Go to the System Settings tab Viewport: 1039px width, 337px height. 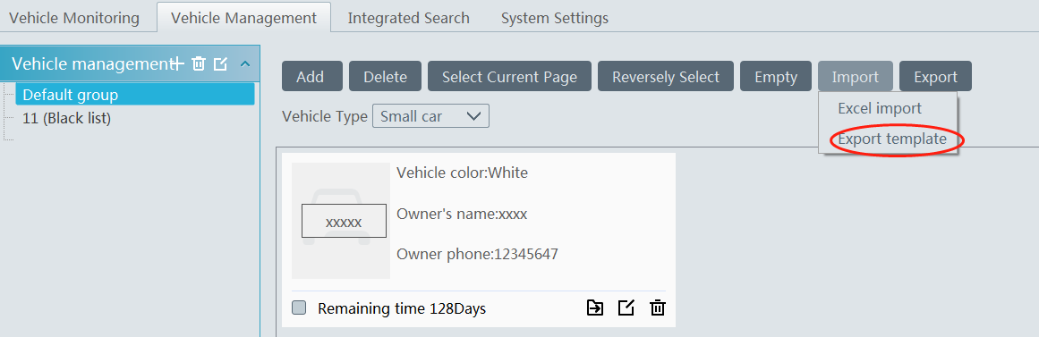pyautogui.click(x=555, y=18)
